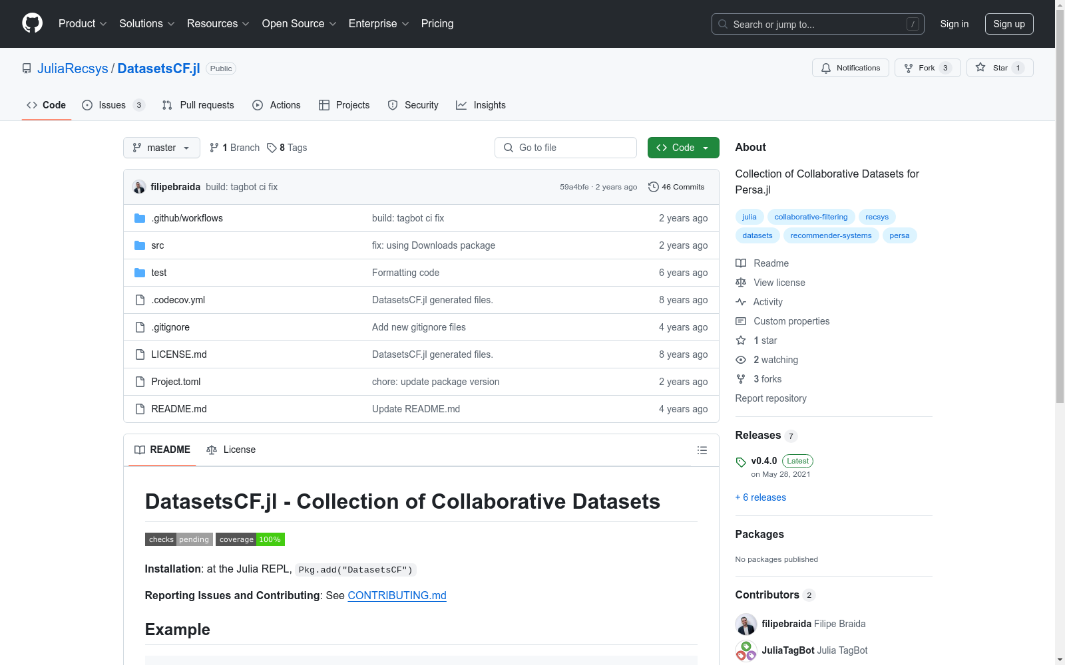Screen dimensions: 1065x665
Task: Open the JuliaRecsys organization link
Action: pyautogui.click(x=73, y=68)
